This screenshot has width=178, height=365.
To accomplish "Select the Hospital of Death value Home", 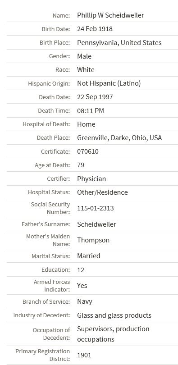I will pos(86,124).
